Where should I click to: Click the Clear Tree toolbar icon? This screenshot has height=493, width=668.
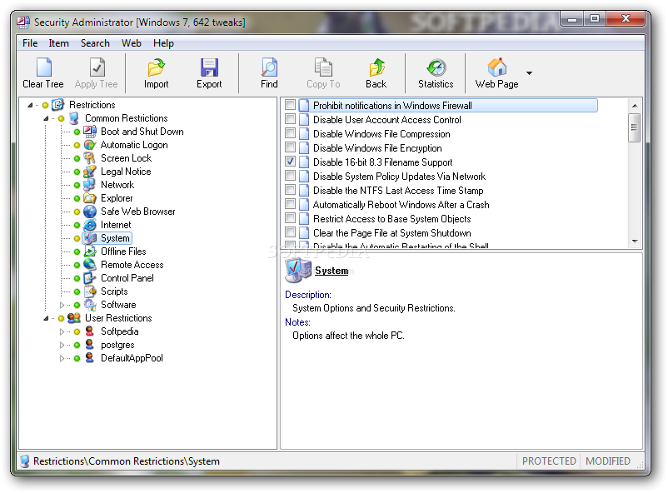point(43,67)
